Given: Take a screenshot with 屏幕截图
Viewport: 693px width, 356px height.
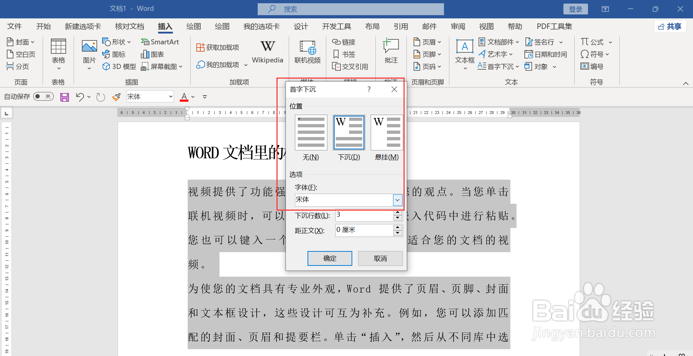Looking at the screenshot, I should click(x=162, y=67).
